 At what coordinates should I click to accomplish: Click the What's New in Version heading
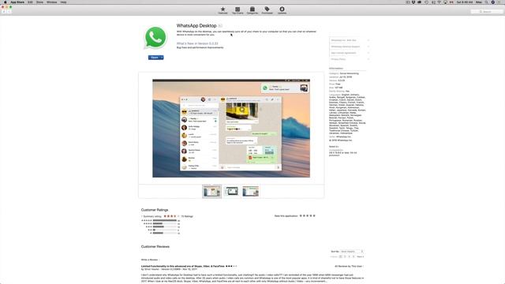pyautogui.click(x=197, y=43)
